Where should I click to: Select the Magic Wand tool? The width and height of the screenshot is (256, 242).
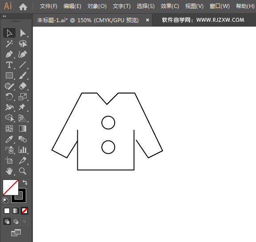click(x=9, y=43)
